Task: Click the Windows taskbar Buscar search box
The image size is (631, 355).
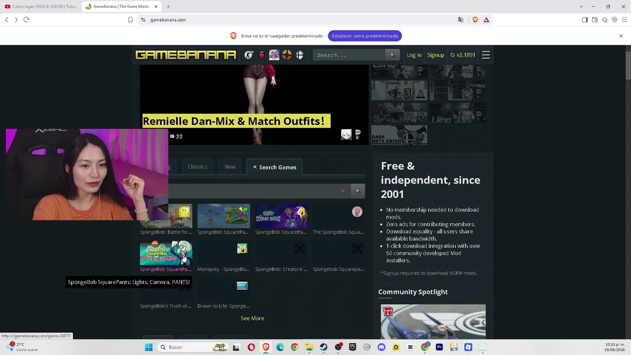Action: [x=192, y=347]
